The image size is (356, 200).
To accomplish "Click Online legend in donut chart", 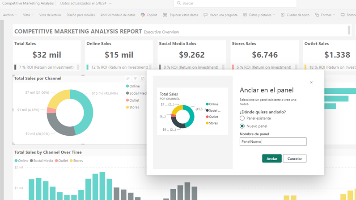I will (x=133, y=86).
